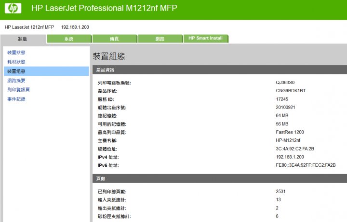Click the 列印電路板編號 label
The height and width of the screenshot is (222, 347).
[114, 83]
